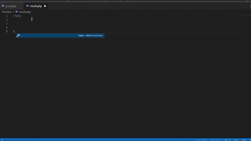Select the Emmet Abbreviation suggestion

point(60,36)
